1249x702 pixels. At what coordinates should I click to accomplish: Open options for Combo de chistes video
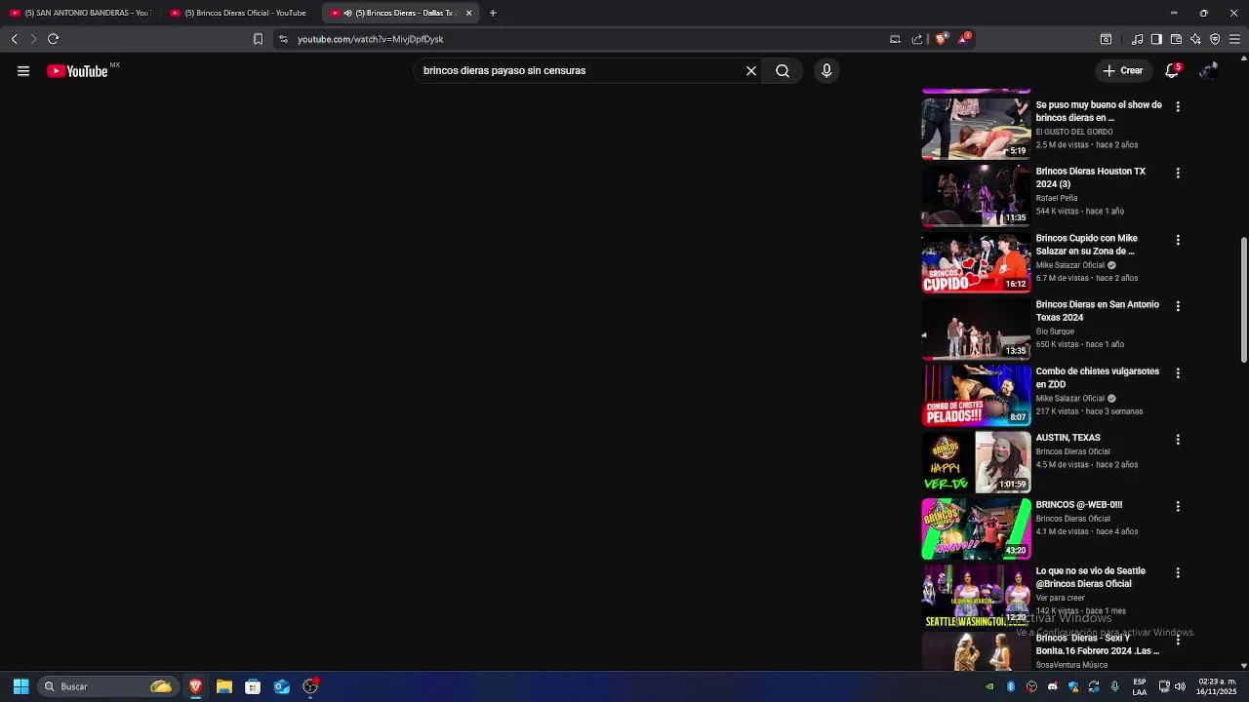point(1178,372)
